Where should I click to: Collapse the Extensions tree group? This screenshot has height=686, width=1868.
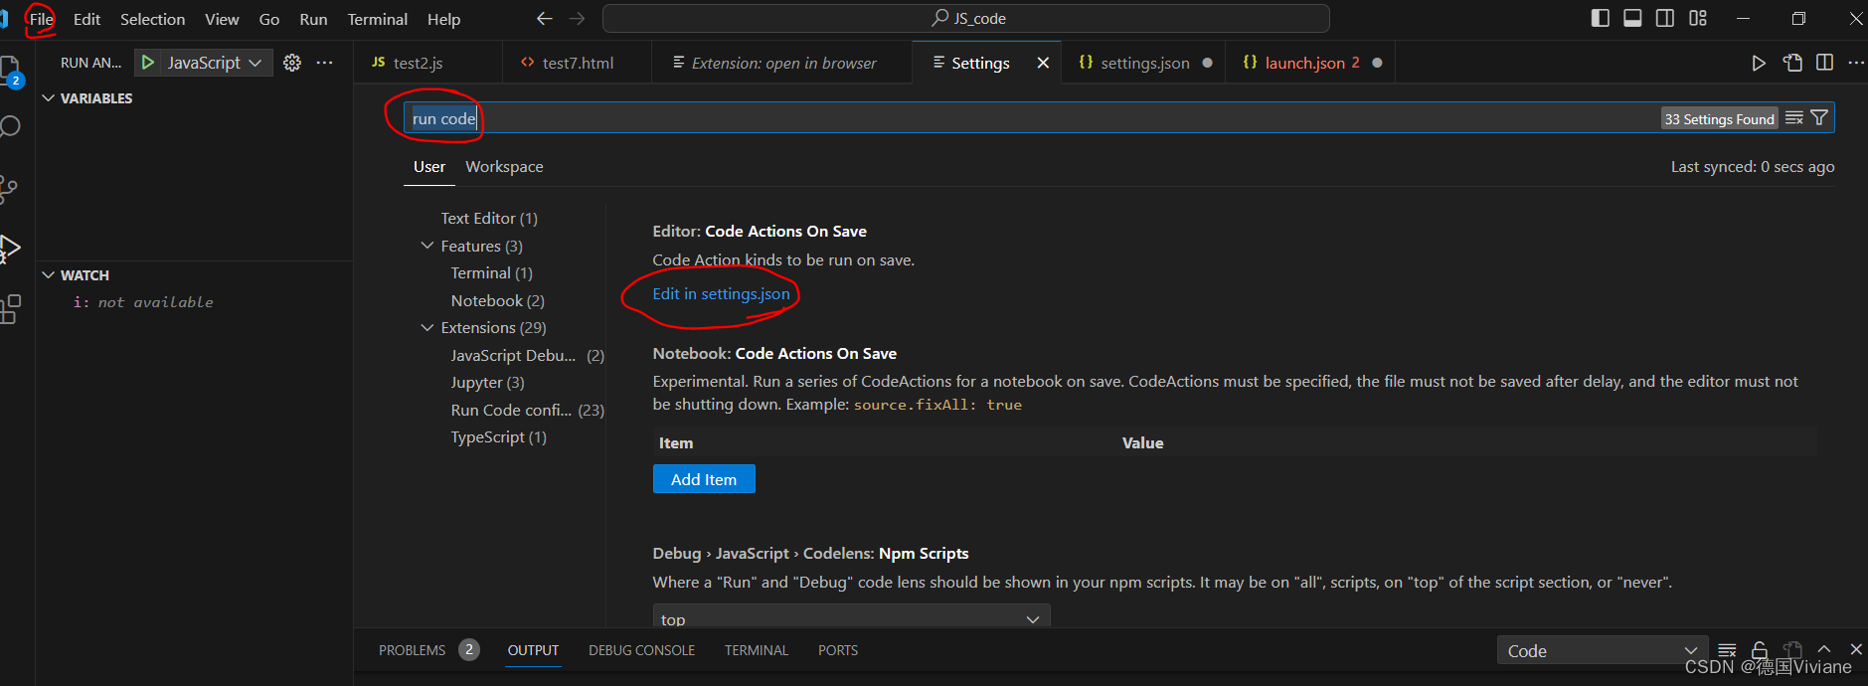[427, 327]
